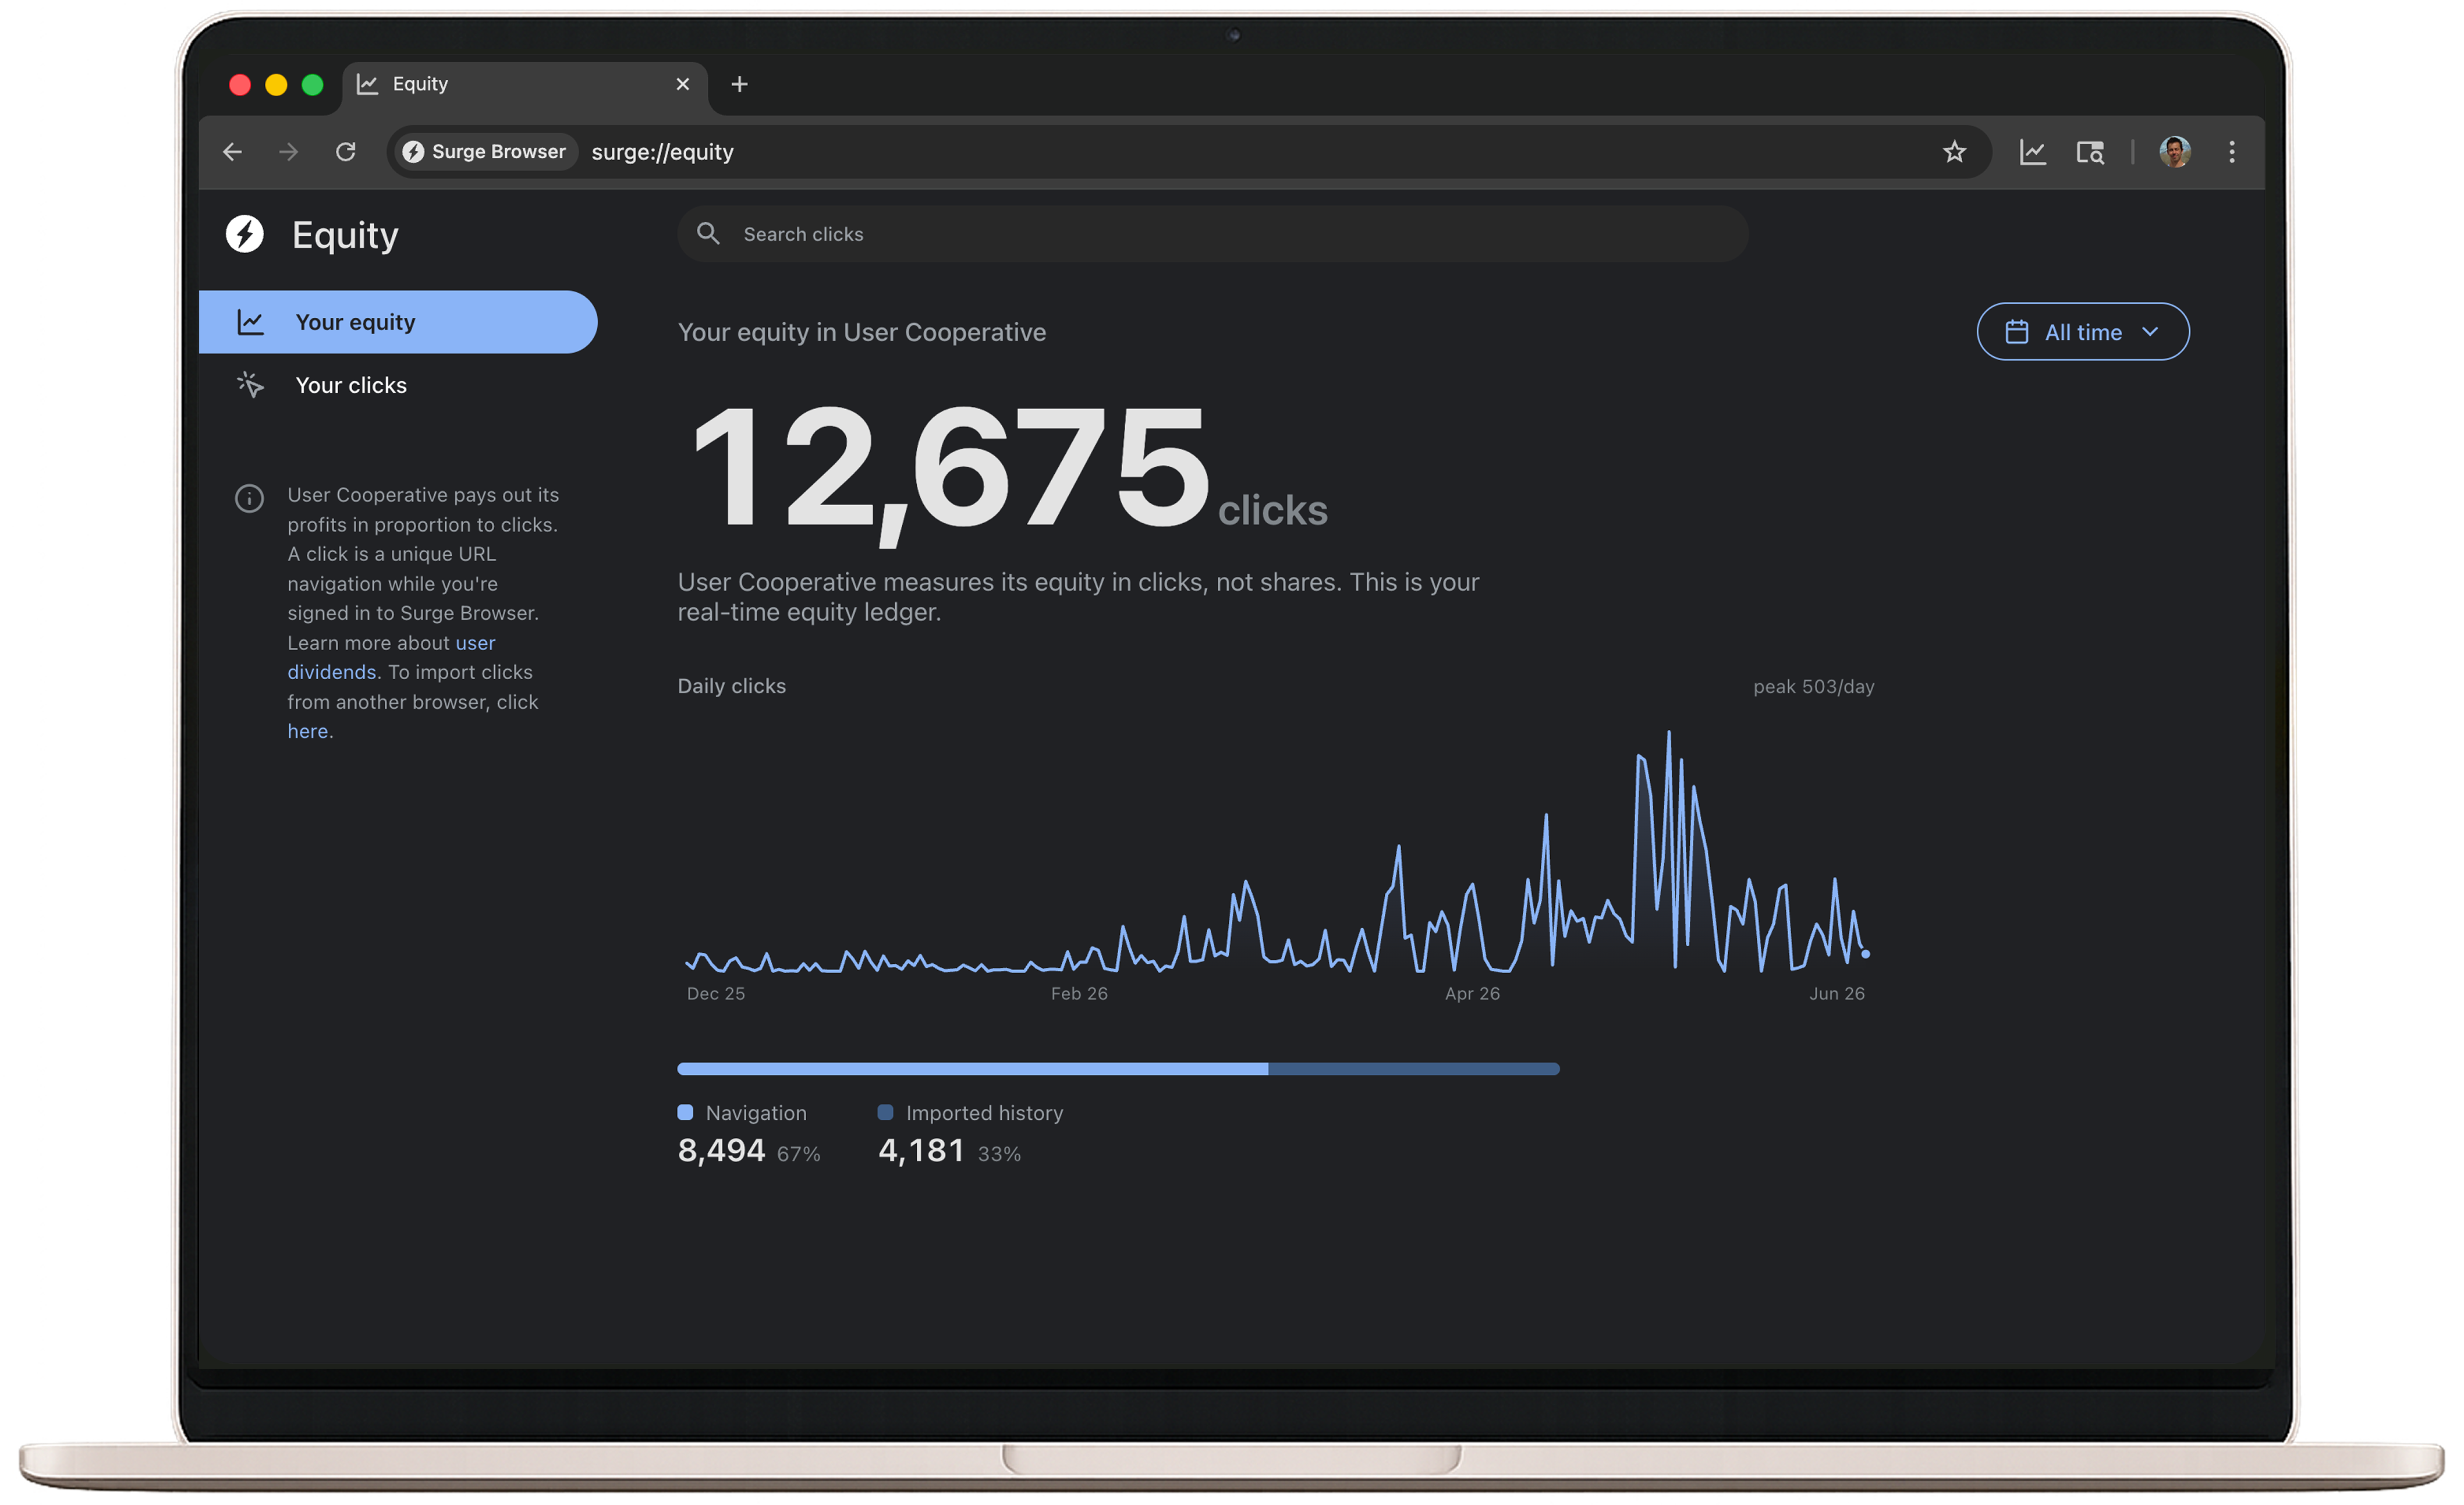Click the Search clicks field
2464x1505 pixels.
(1213, 234)
